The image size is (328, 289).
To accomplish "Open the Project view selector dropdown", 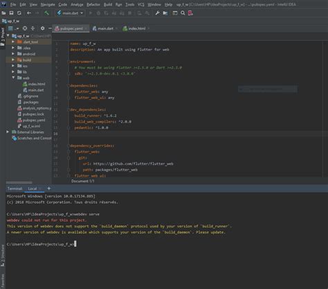I will pyautogui.click(x=13, y=28).
